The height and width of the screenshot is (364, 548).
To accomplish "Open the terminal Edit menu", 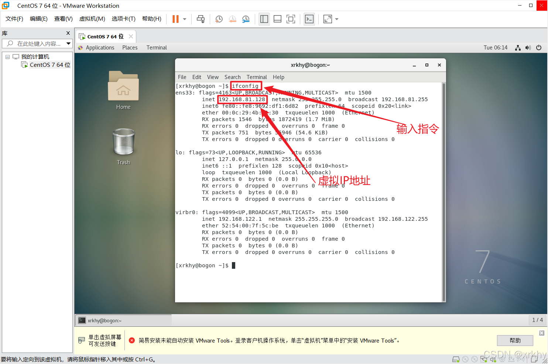I will point(197,77).
